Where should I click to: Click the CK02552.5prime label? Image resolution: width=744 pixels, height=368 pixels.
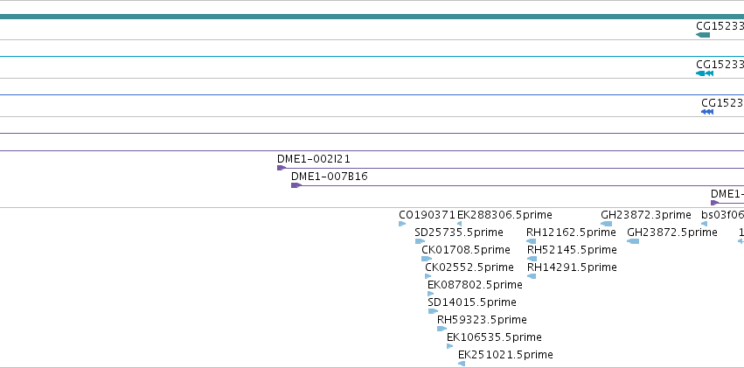469,267
